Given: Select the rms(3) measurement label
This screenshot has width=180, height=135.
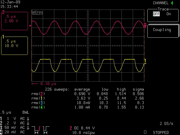Looking at the screenshot, I should tap(38, 103).
